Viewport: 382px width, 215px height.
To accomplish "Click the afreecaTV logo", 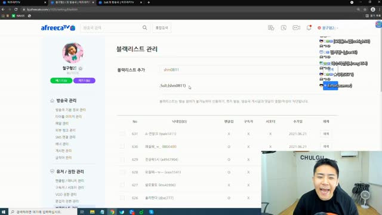I will [58, 28].
